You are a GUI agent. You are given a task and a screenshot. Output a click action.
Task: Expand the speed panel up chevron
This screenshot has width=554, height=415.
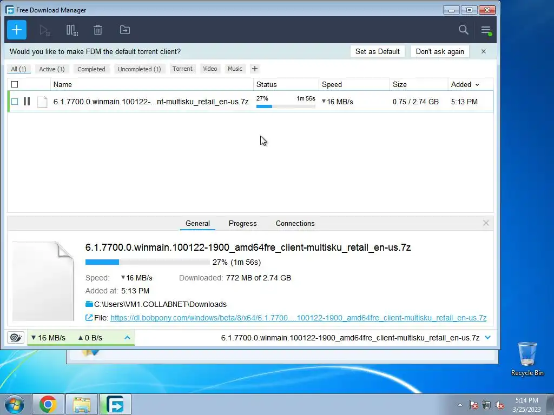coord(127,338)
